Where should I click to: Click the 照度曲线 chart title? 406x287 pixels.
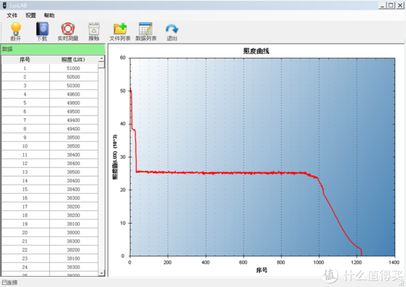click(x=258, y=51)
